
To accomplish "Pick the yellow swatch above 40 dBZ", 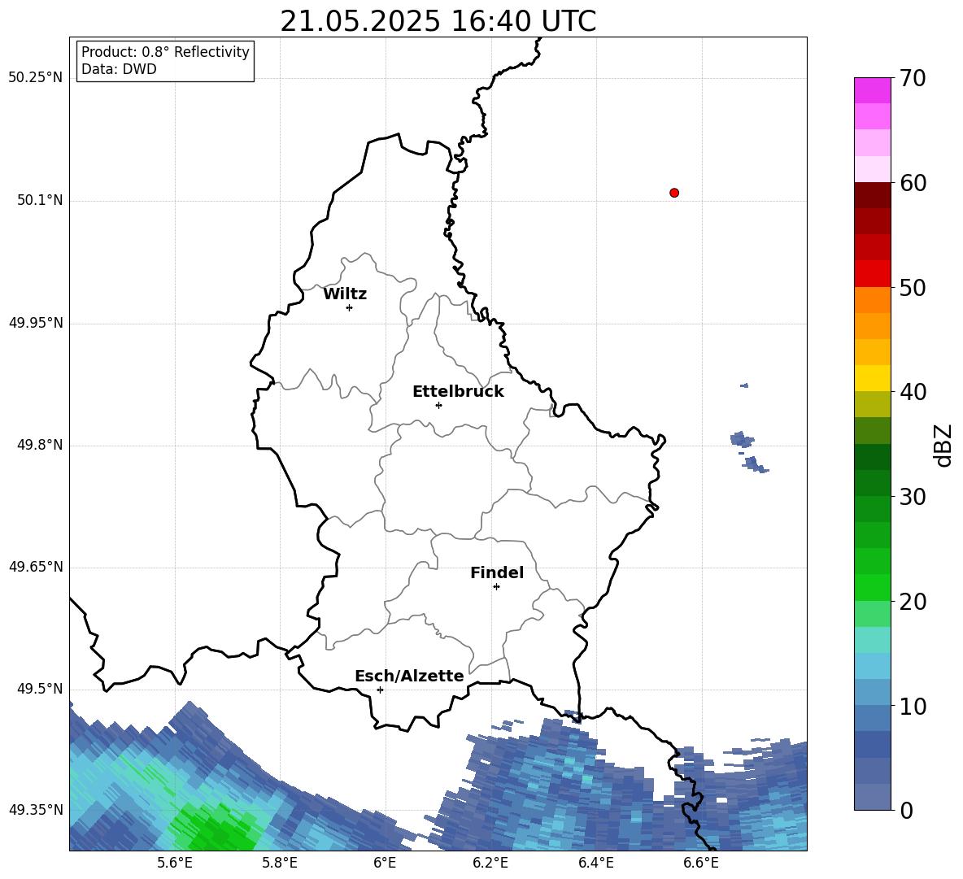I will 872,378.
